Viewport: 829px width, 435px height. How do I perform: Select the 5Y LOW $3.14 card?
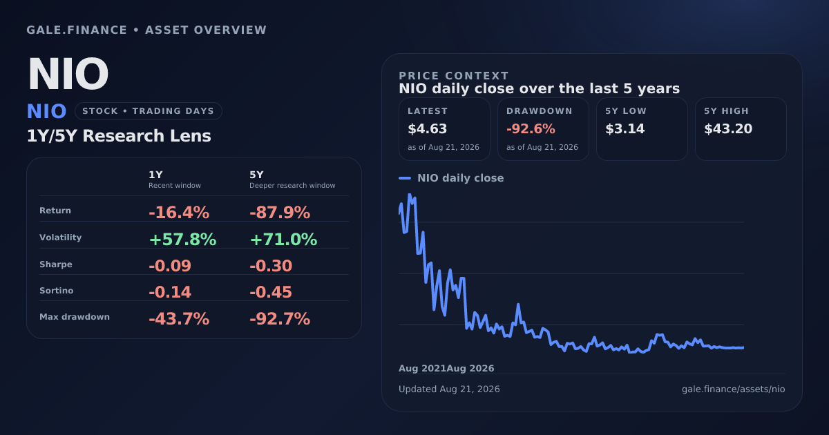tap(642, 129)
